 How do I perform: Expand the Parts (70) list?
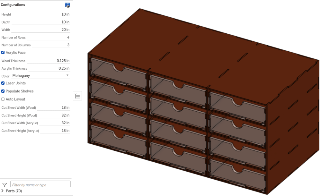coord(3,191)
